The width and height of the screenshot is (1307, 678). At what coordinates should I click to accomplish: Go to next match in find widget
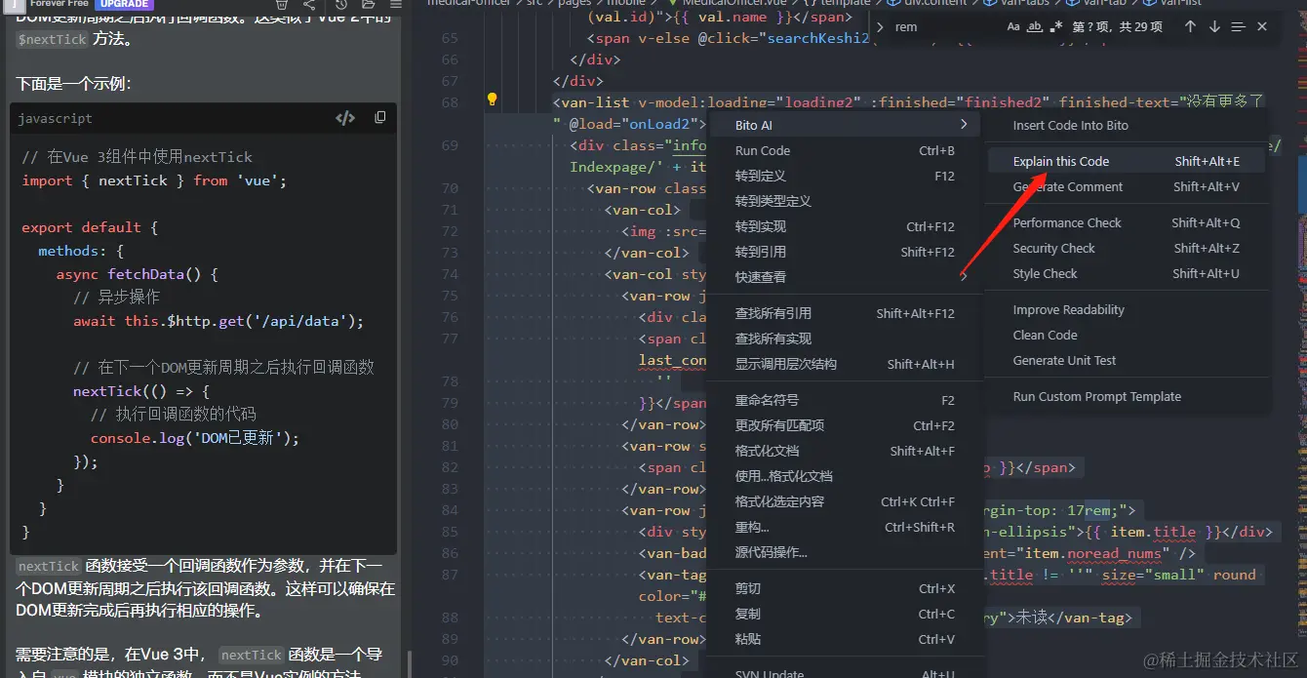point(1214,26)
